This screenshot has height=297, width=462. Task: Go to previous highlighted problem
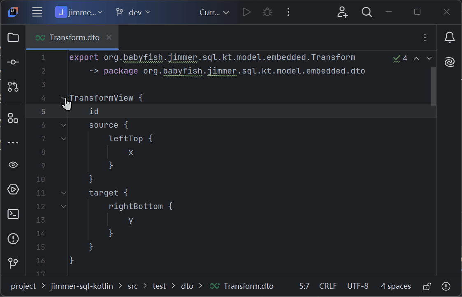(416, 59)
